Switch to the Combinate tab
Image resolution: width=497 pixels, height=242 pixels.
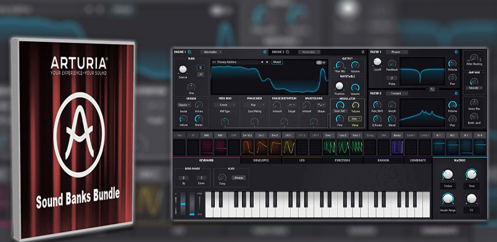(418, 160)
